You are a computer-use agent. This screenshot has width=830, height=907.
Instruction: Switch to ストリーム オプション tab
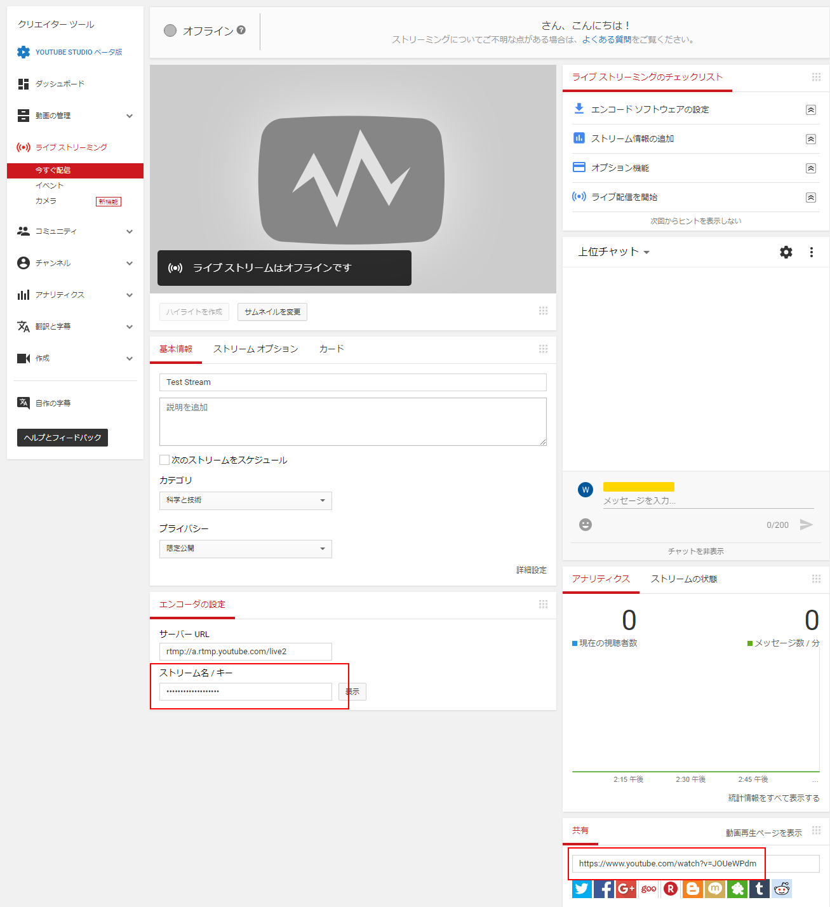[x=255, y=349]
